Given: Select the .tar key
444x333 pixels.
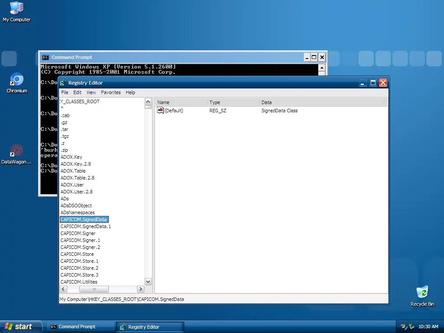Looking at the screenshot, I should pos(64,129).
